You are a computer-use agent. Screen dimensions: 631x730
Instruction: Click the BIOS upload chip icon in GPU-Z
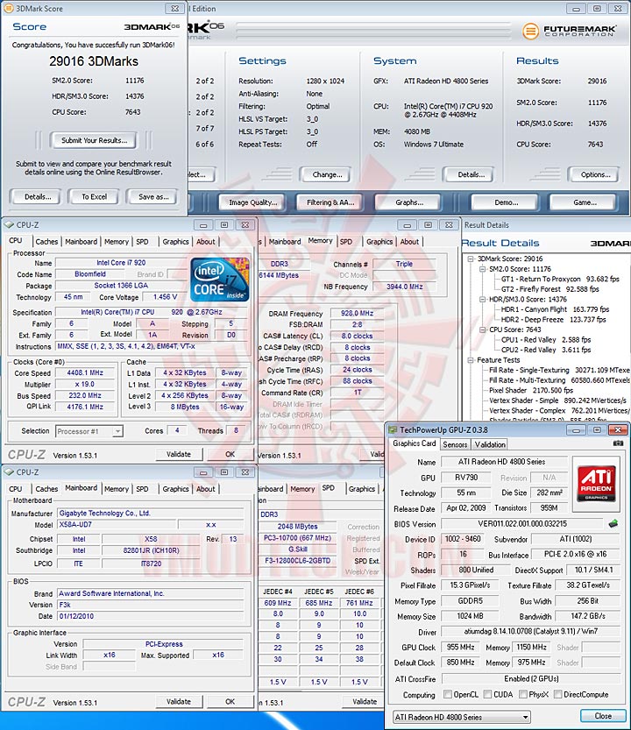pyautogui.click(x=613, y=524)
